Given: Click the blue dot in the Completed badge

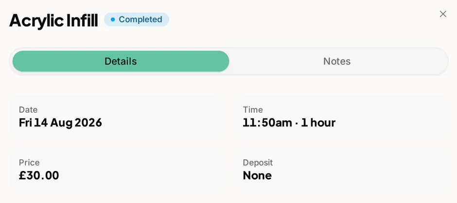Looking at the screenshot, I should [x=113, y=19].
